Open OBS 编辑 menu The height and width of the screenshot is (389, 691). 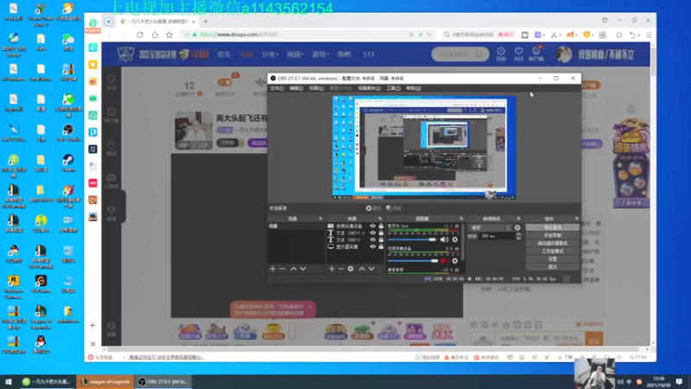pyautogui.click(x=296, y=88)
